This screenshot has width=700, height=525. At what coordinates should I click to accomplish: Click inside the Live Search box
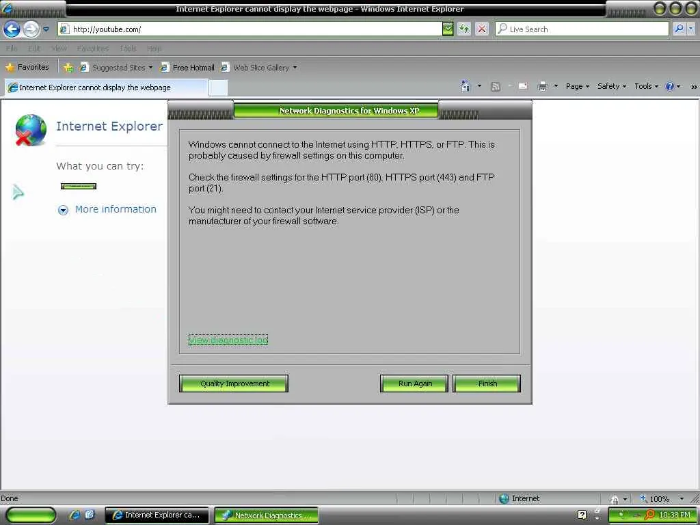[x=582, y=29]
